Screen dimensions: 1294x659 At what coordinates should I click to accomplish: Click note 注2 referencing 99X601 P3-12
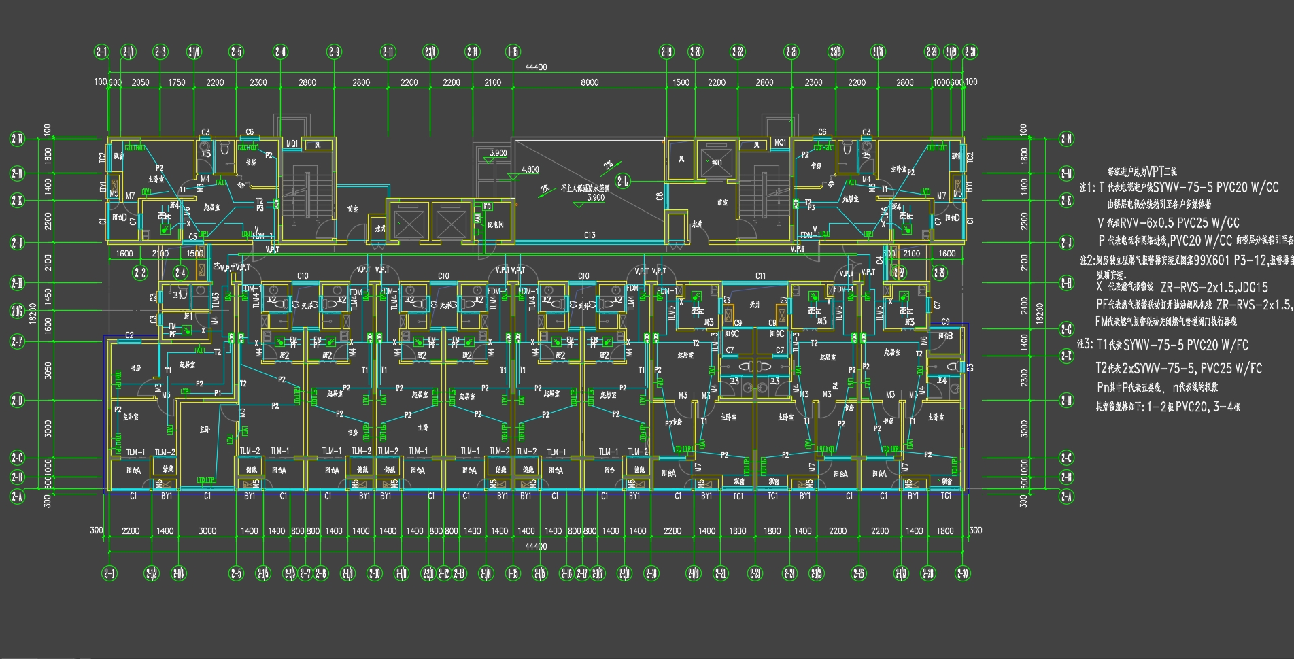[1187, 260]
